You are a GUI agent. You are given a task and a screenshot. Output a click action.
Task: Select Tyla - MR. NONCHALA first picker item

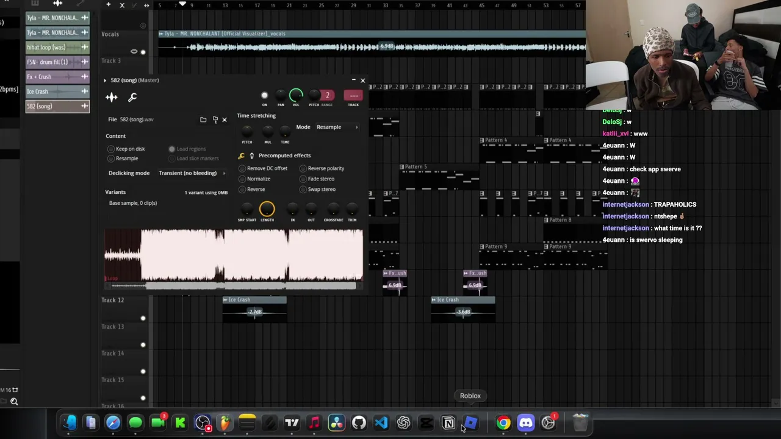coord(57,18)
